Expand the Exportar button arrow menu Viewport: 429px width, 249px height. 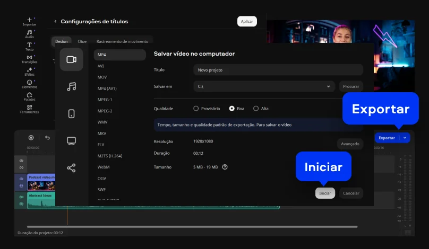pos(405,138)
